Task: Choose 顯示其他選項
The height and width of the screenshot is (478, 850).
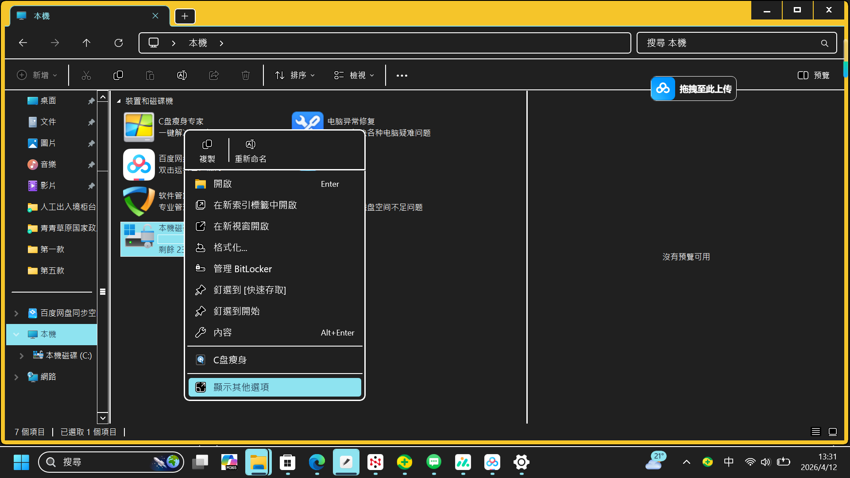Action: point(274,387)
